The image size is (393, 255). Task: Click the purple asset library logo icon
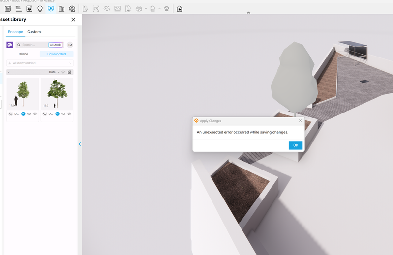pos(10,45)
